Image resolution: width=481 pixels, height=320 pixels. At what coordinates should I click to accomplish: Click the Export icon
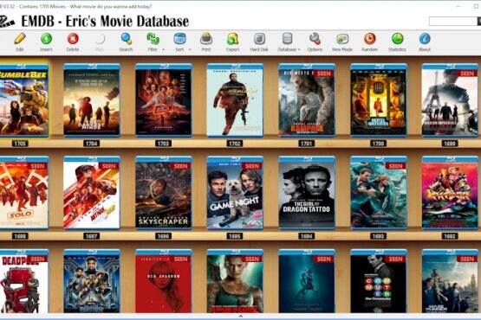point(233,39)
